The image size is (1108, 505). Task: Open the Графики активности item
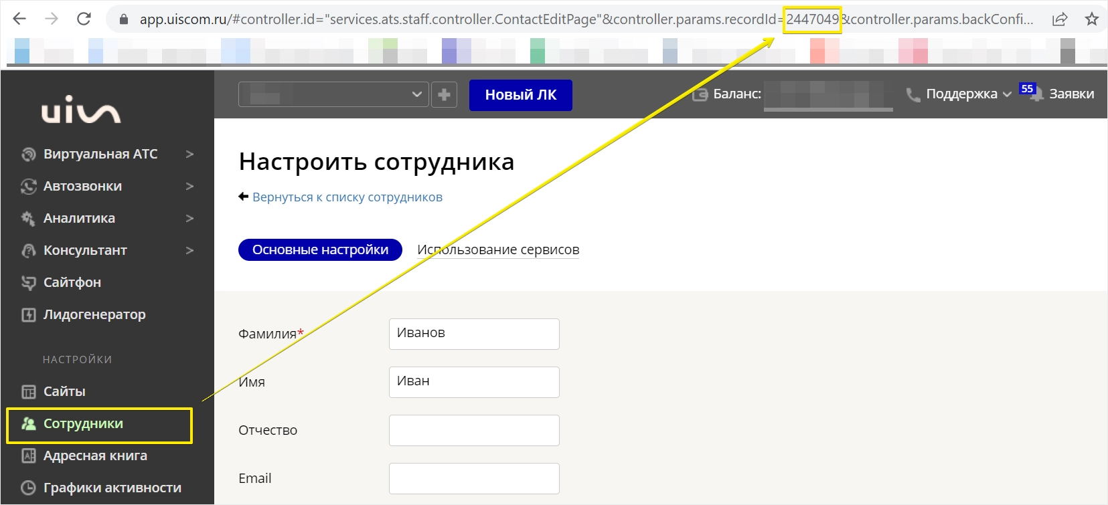112,488
